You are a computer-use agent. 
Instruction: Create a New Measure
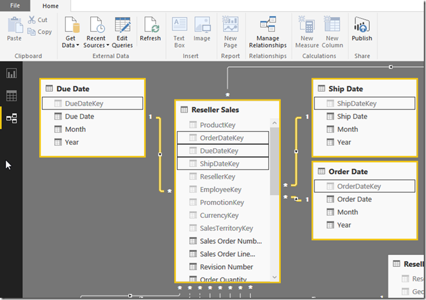(x=307, y=33)
